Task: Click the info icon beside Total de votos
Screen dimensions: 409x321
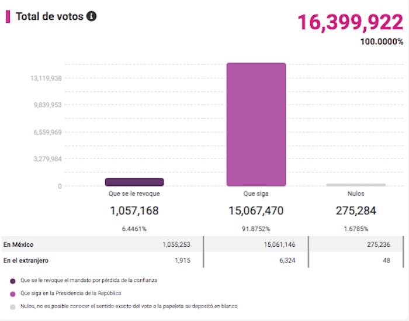Action: (x=91, y=16)
